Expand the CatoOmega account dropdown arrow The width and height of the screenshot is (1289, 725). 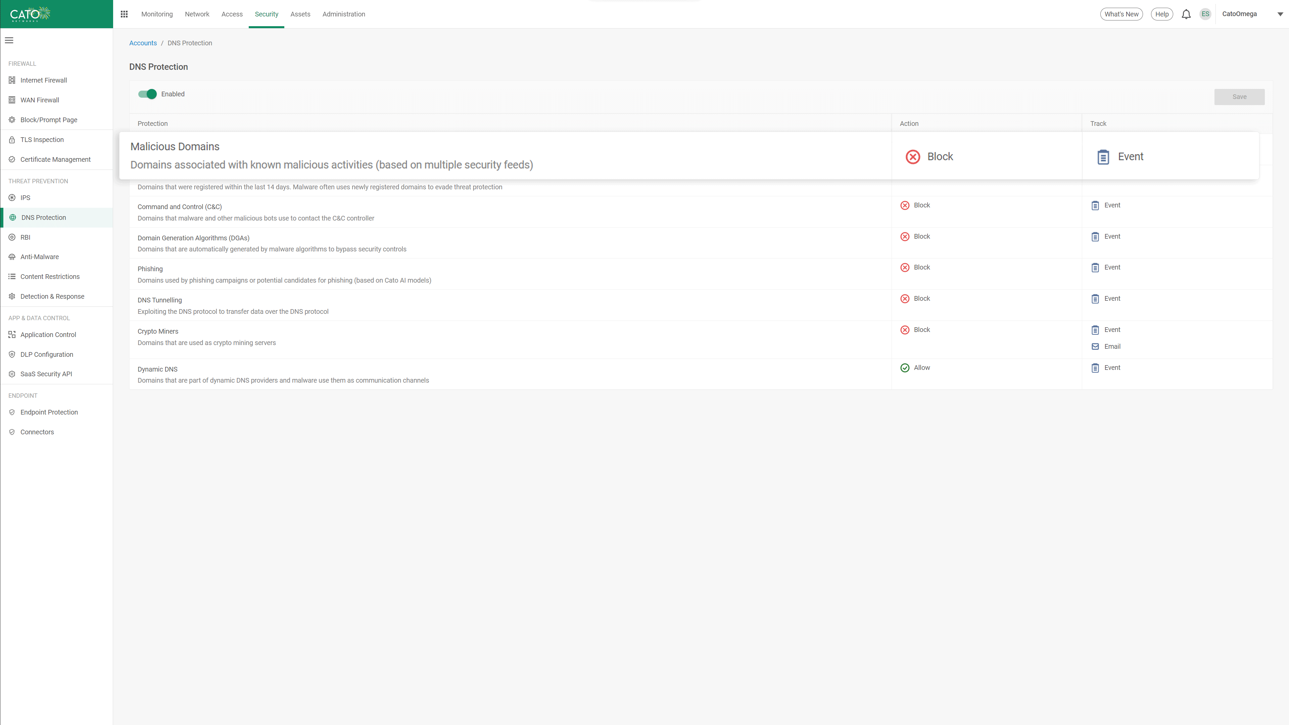click(1280, 14)
